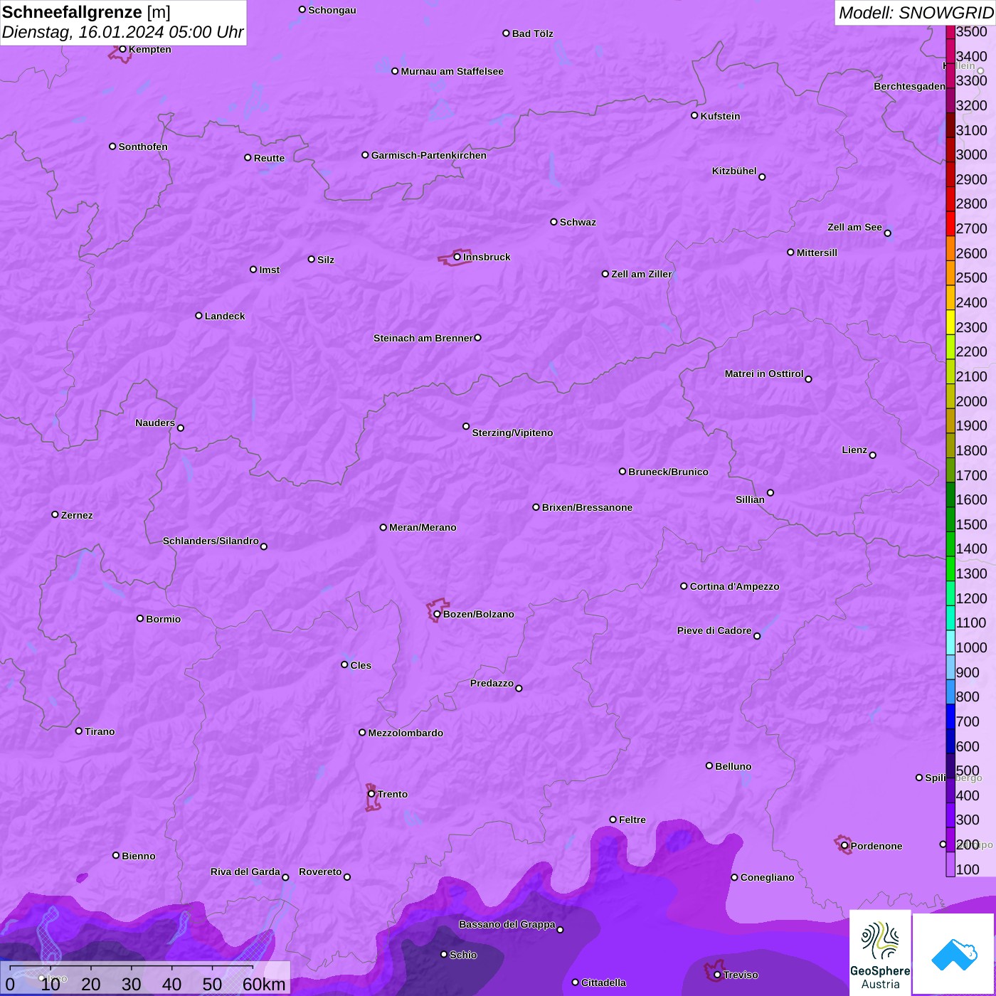Screen dimensions: 996x996
Task: Click the Bad Tölz label
Action: coord(533,33)
